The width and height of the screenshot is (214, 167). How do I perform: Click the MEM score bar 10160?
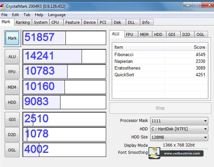(65, 87)
